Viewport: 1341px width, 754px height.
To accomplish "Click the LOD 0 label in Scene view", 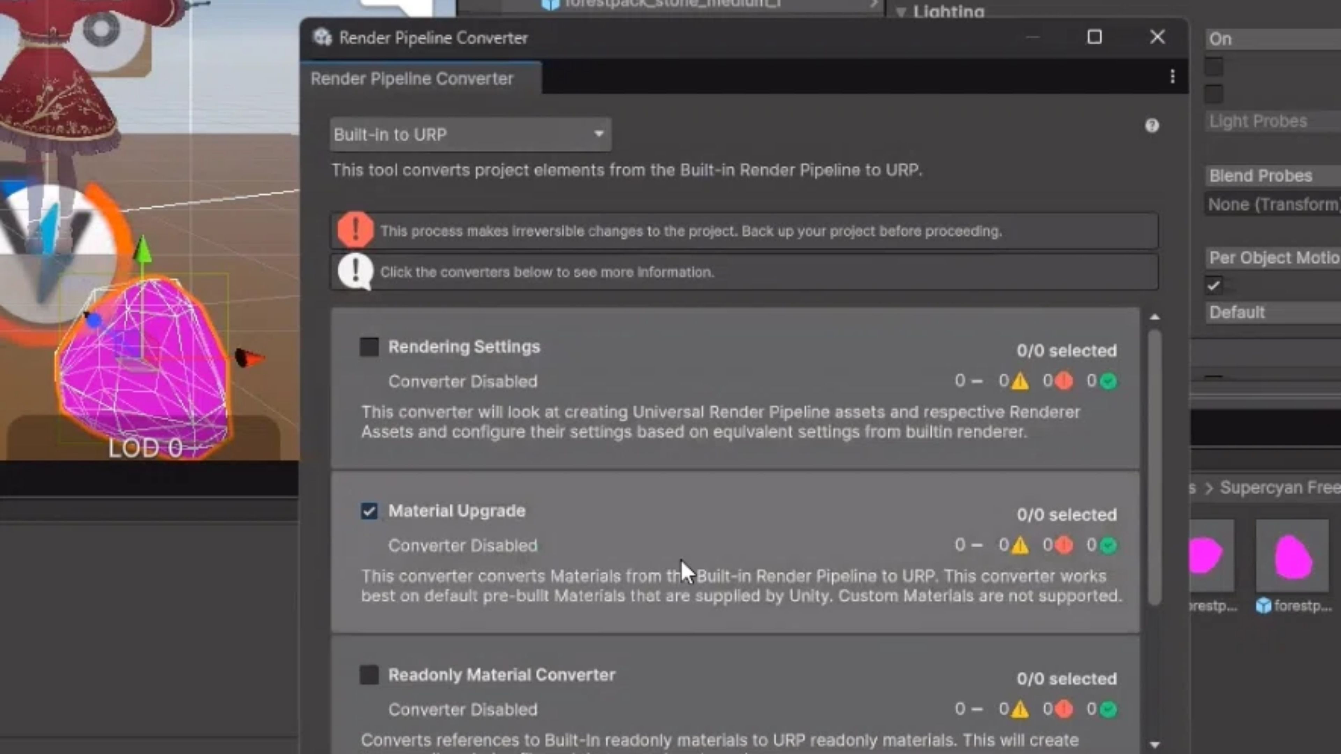I will (146, 448).
